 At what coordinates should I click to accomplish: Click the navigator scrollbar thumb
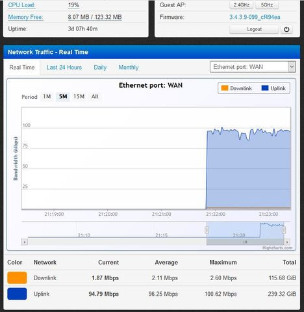point(245,242)
